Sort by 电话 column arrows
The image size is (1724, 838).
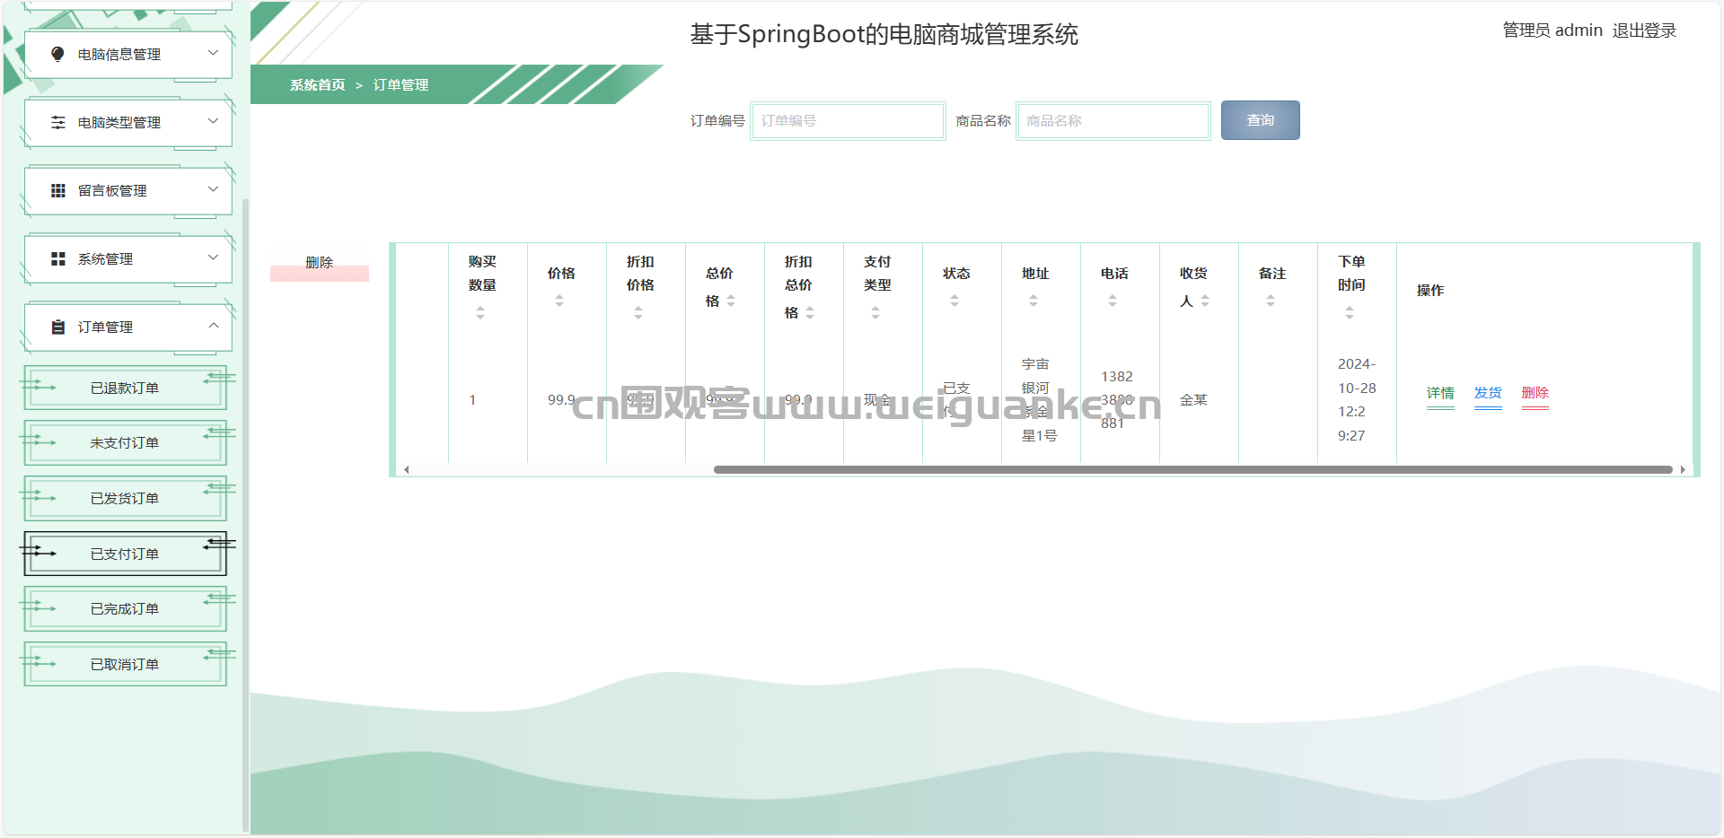[x=1113, y=301]
